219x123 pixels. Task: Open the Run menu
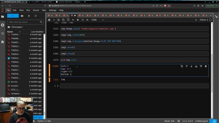[x=28, y=10]
